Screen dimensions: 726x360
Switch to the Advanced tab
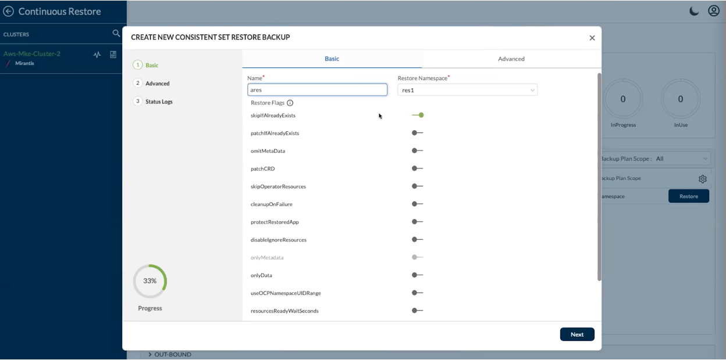pos(511,59)
